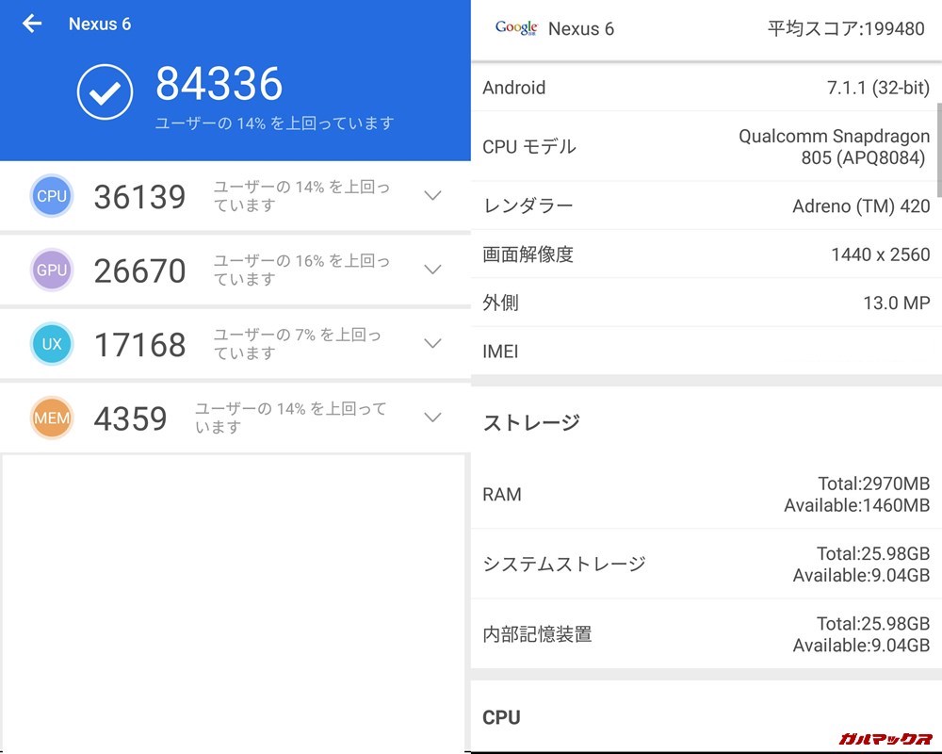Select the CPU section header
942x754 pixels.
501,717
